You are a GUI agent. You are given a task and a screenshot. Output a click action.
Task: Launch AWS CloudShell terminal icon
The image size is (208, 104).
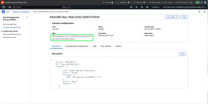click(x=131, y=7)
